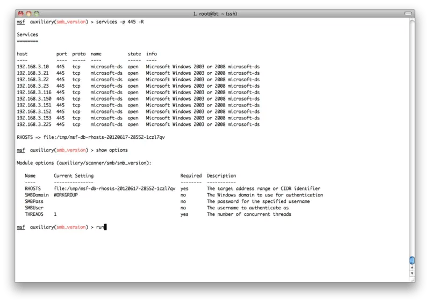Image resolution: width=430 pixels, height=303 pixels.
Task: Click the 'Services' heading text
Action: [x=27, y=34]
